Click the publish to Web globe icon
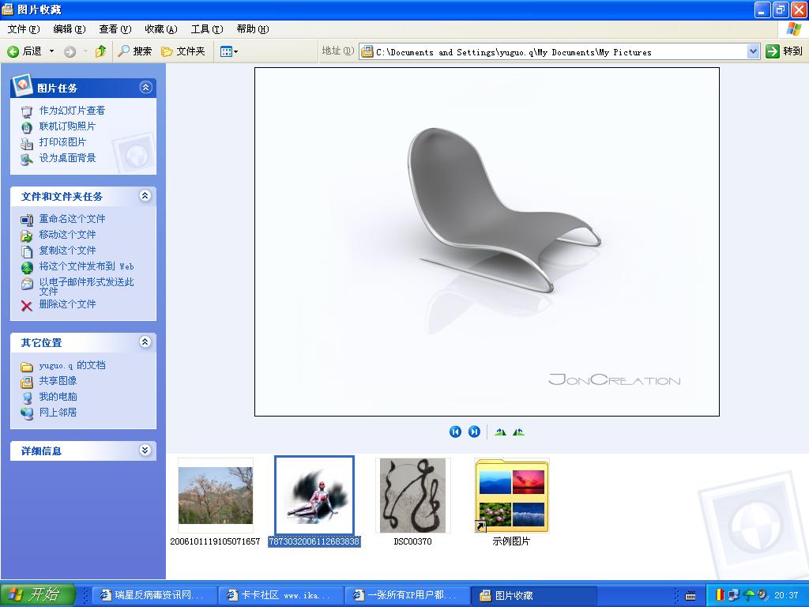 (x=27, y=268)
